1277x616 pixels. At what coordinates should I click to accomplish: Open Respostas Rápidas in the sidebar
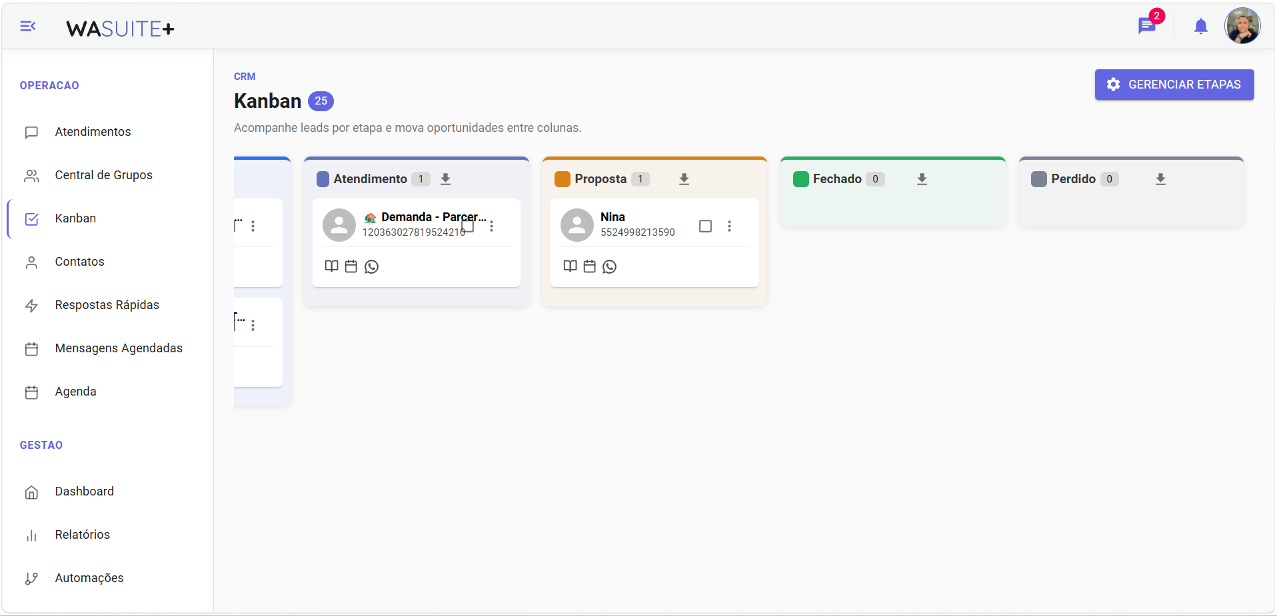click(107, 305)
